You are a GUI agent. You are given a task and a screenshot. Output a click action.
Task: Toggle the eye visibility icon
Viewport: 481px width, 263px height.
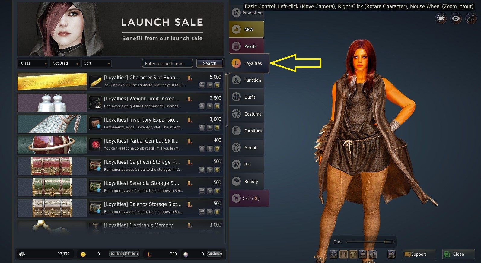456,19
